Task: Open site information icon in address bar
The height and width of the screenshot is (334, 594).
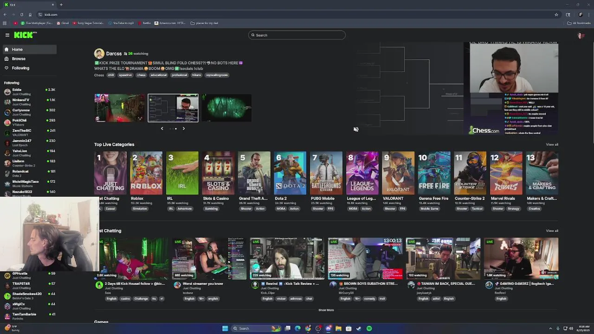Action: point(40,14)
